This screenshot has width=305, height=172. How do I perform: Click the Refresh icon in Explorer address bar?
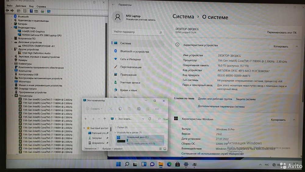150,119
